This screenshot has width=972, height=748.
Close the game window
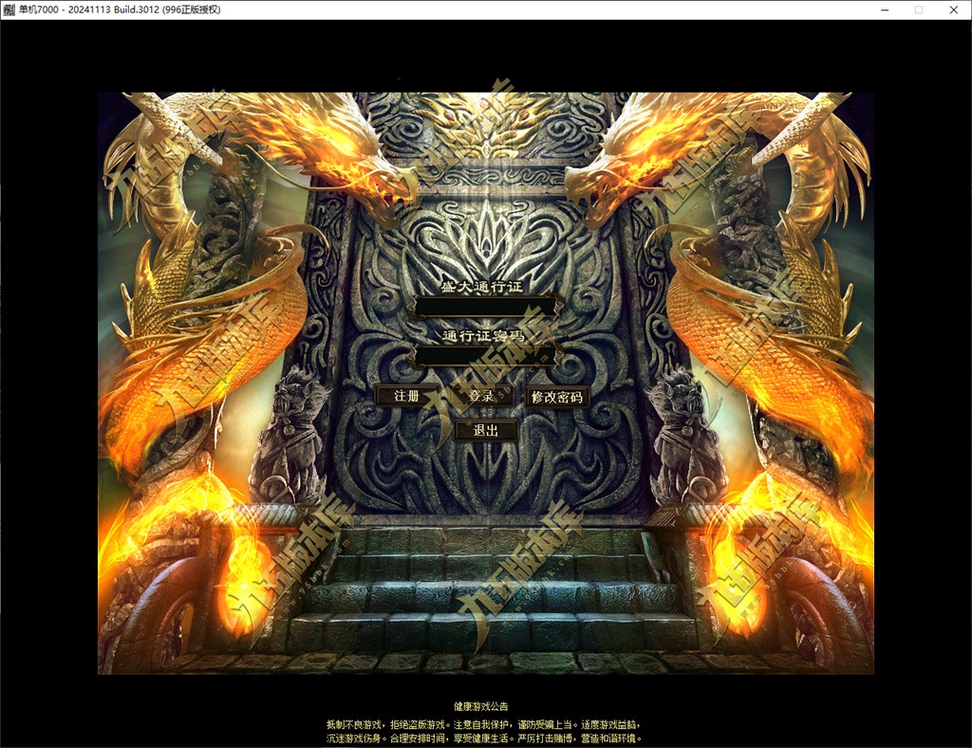point(953,9)
